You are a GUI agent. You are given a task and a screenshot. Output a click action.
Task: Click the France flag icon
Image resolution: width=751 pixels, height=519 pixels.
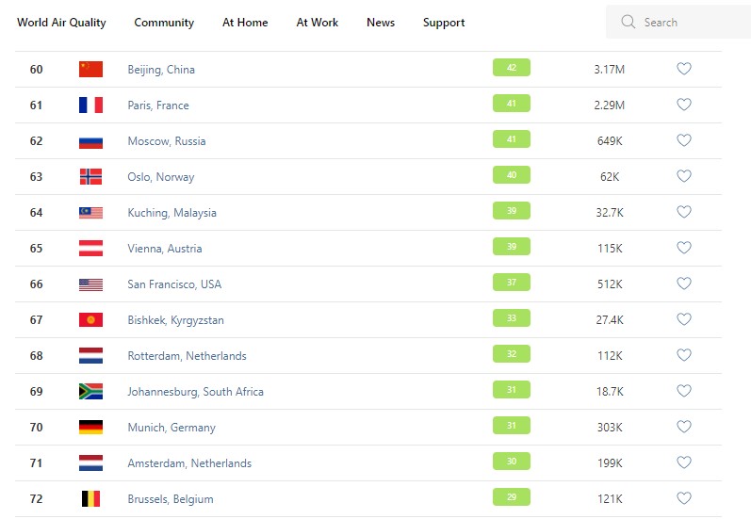[90, 105]
